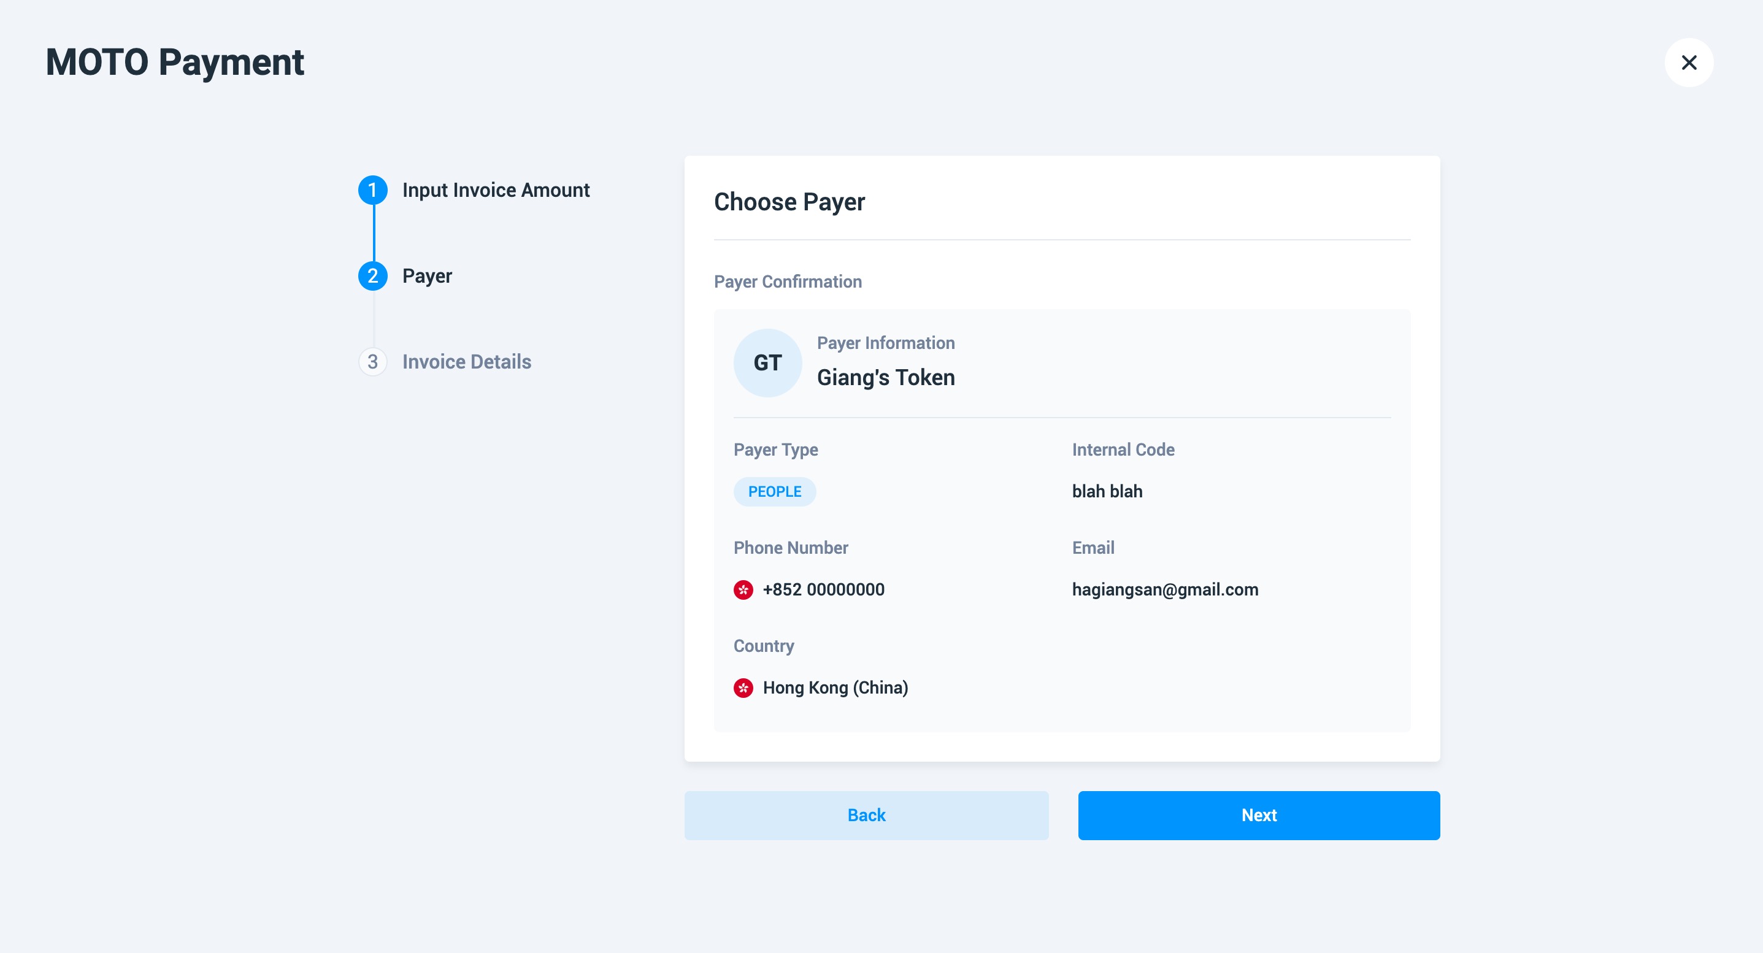The height and width of the screenshot is (953, 1763).
Task: Click the Hong Kong flag under Country
Action: coord(743,687)
